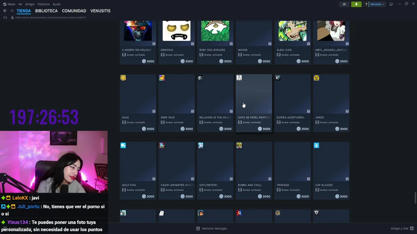
Task: Open the Amigos y chat panel
Action: coord(402,228)
